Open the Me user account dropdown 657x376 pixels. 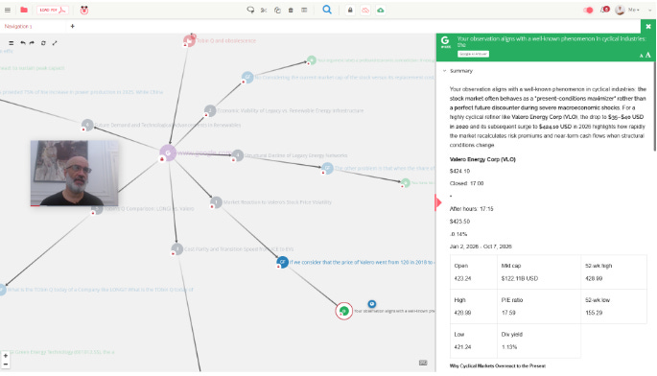(627, 10)
